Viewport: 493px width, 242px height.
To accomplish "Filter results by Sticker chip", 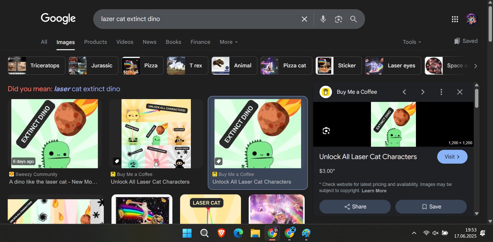I will [x=339, y=66].
